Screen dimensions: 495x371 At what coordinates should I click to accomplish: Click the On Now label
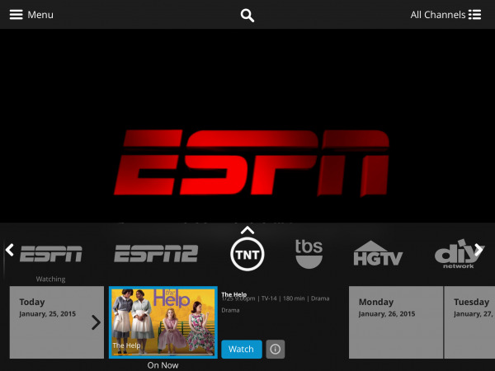[x=163, y=365]
